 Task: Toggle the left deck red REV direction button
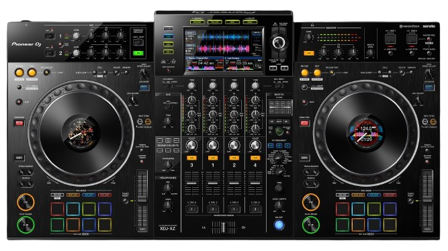pos(19,123)
